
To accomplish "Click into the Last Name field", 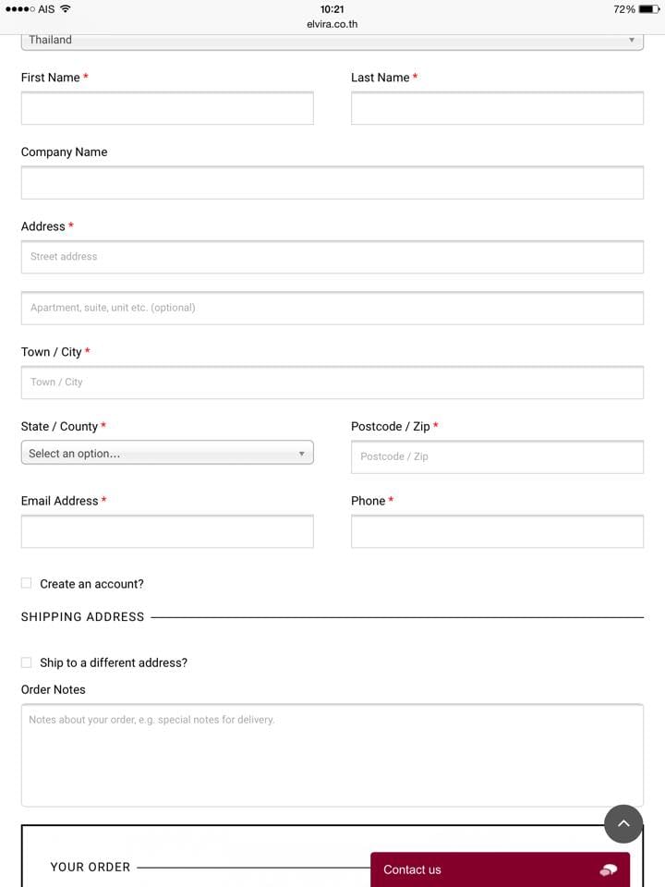I will [x=497, y=109].
